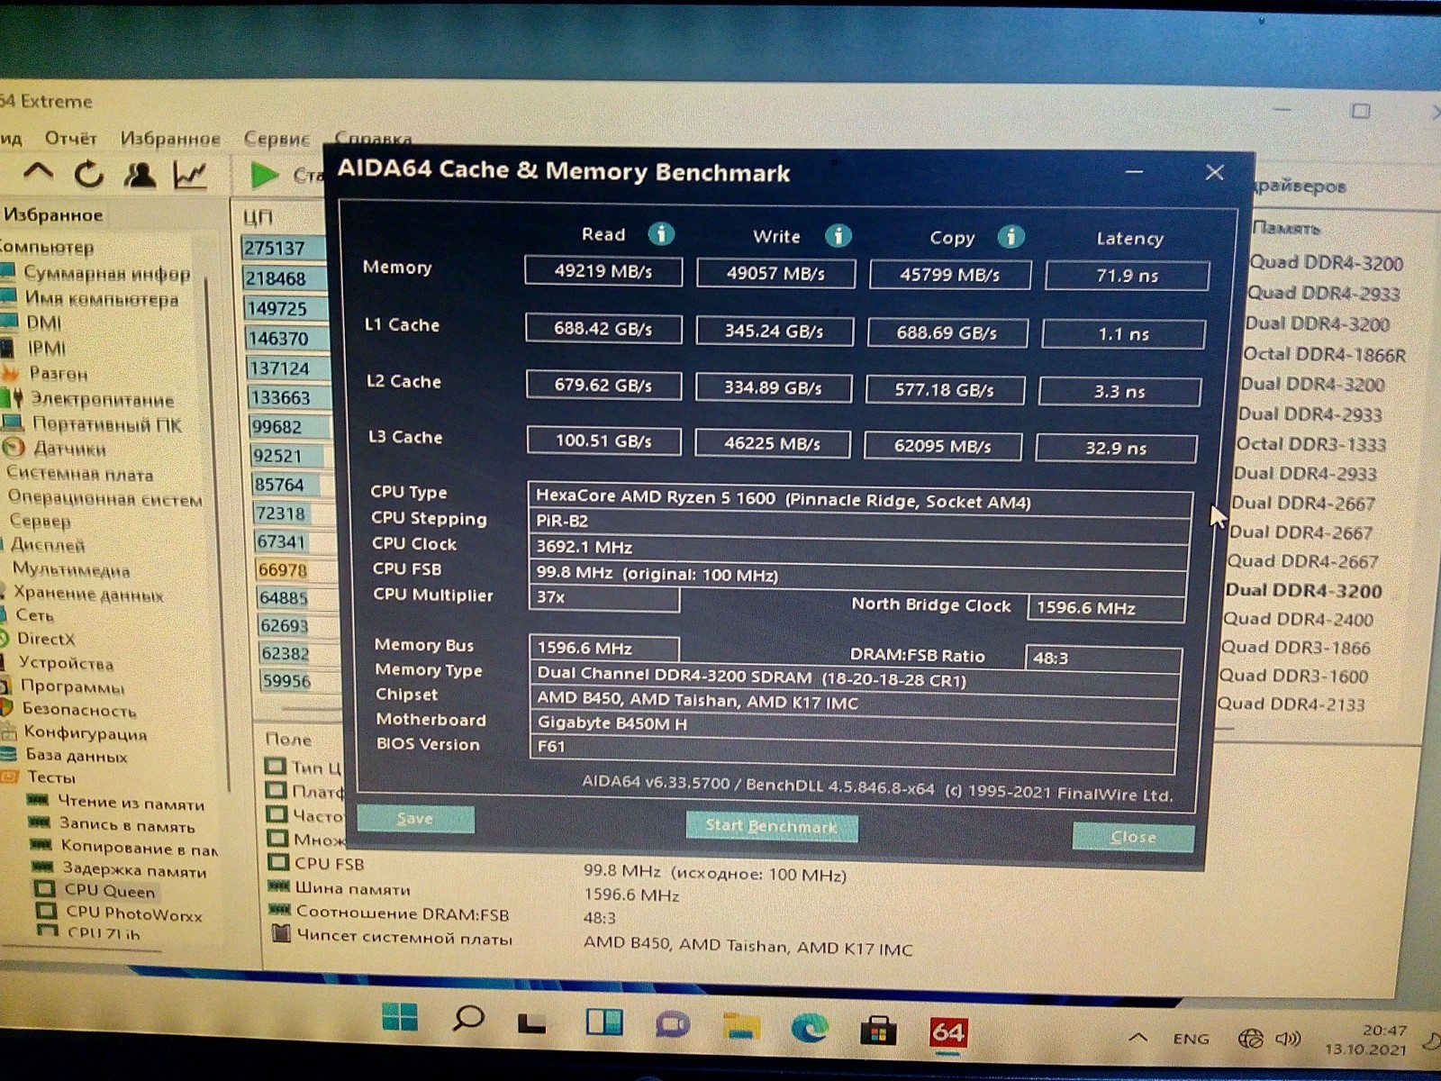Click the Memory Read value 49219 MB/s
This screenshot has height=1081, width=1441.
click(x=603, y=271)
